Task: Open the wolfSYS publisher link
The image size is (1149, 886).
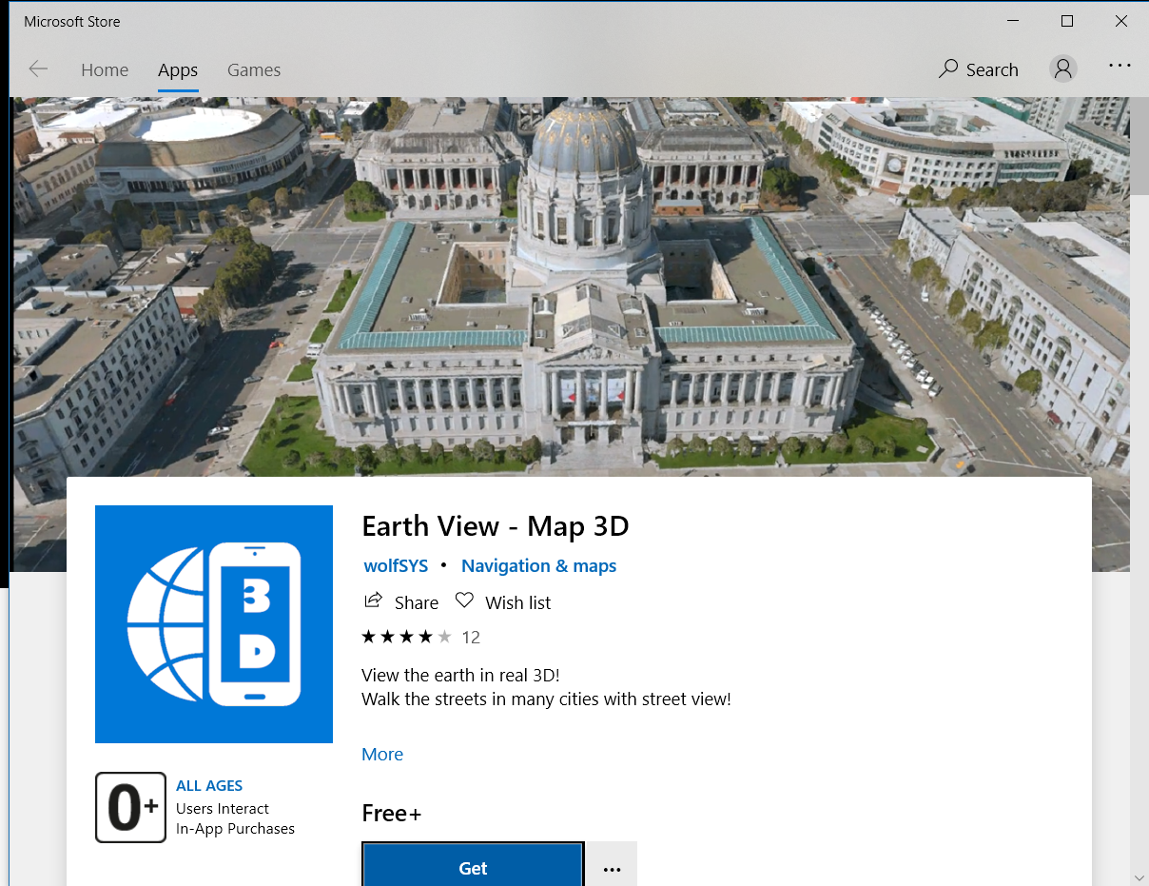Action: [396, 566]
